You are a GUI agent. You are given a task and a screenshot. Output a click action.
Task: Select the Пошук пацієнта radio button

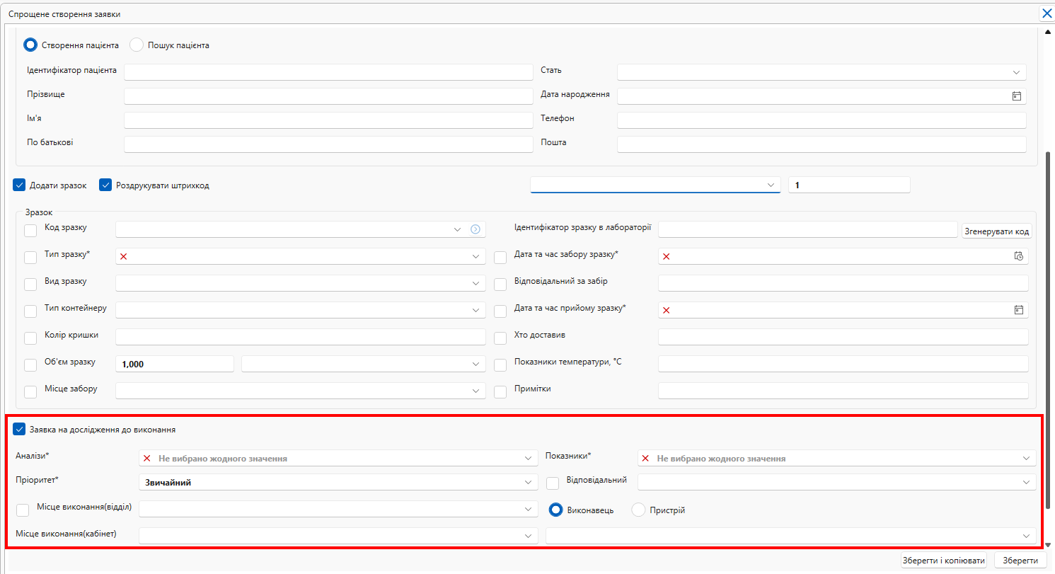coord(137,45)
